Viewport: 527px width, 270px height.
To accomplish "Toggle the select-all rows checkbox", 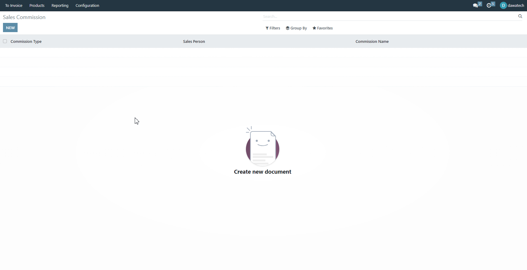I will tap(5, 41).
